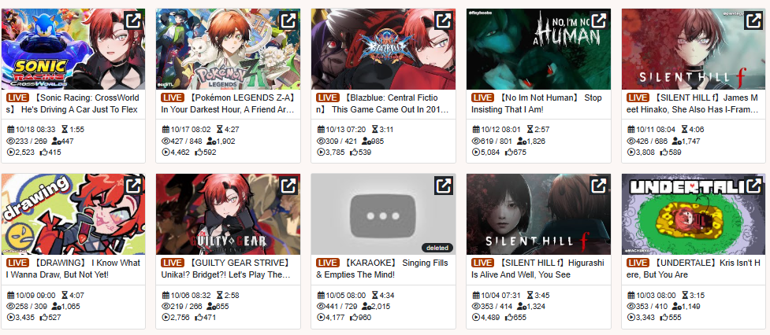The width and height of the screenshot is (770, 335).
Task: Click external link icon on Blazblue stream card
Action: pos(444,20)
